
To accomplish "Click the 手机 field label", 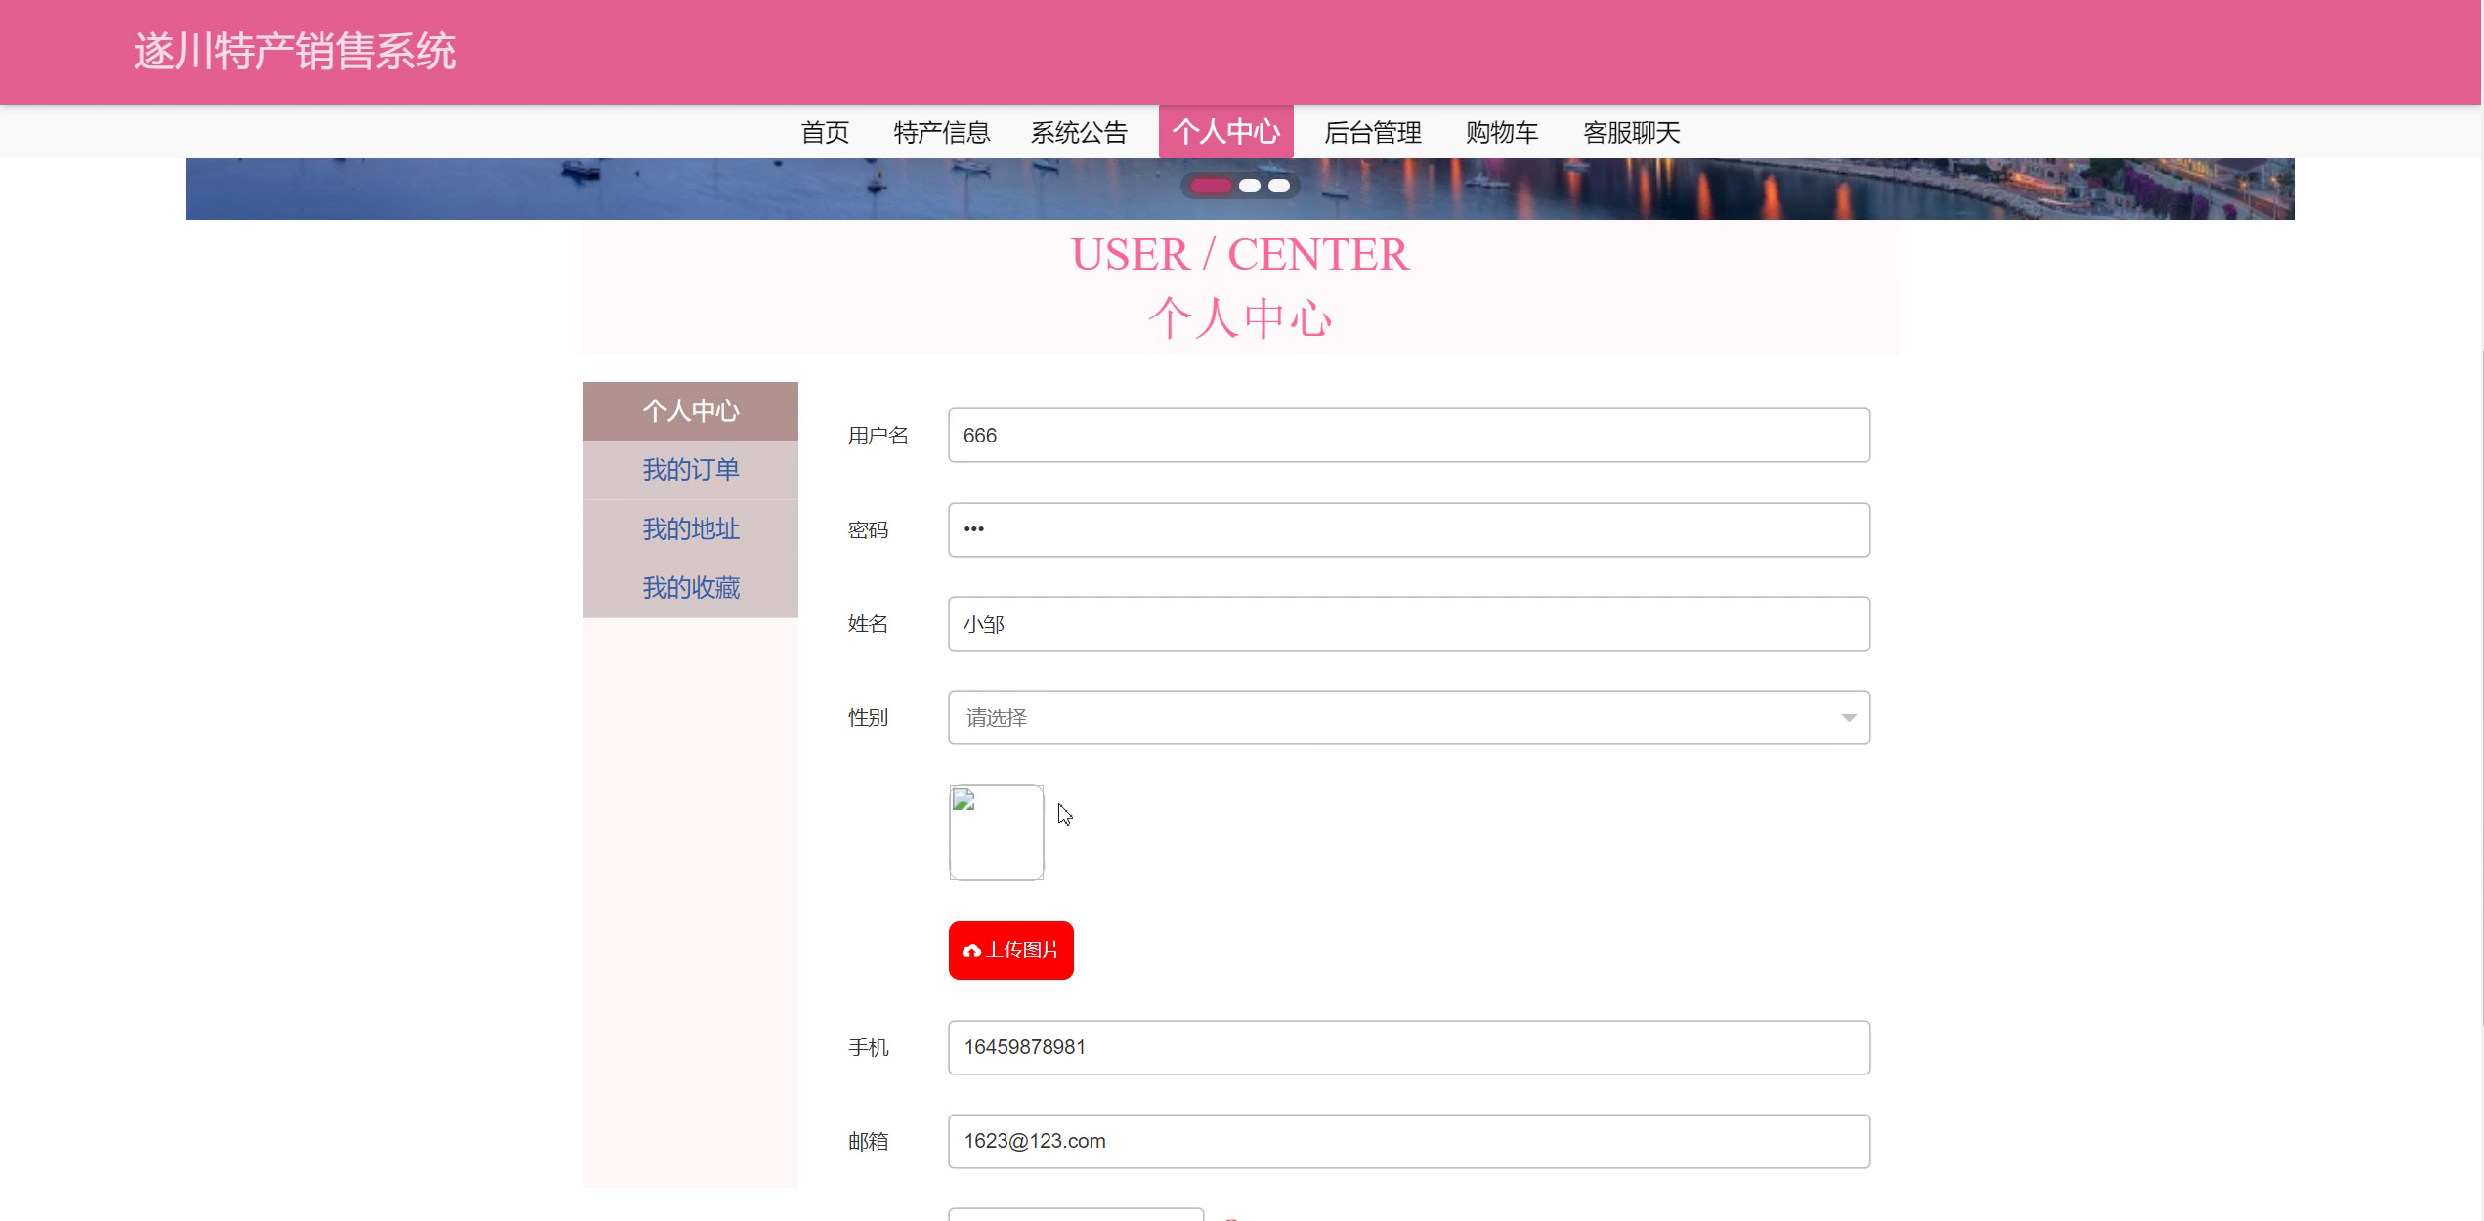I will pyautogui.click(x=868, y=1048).
